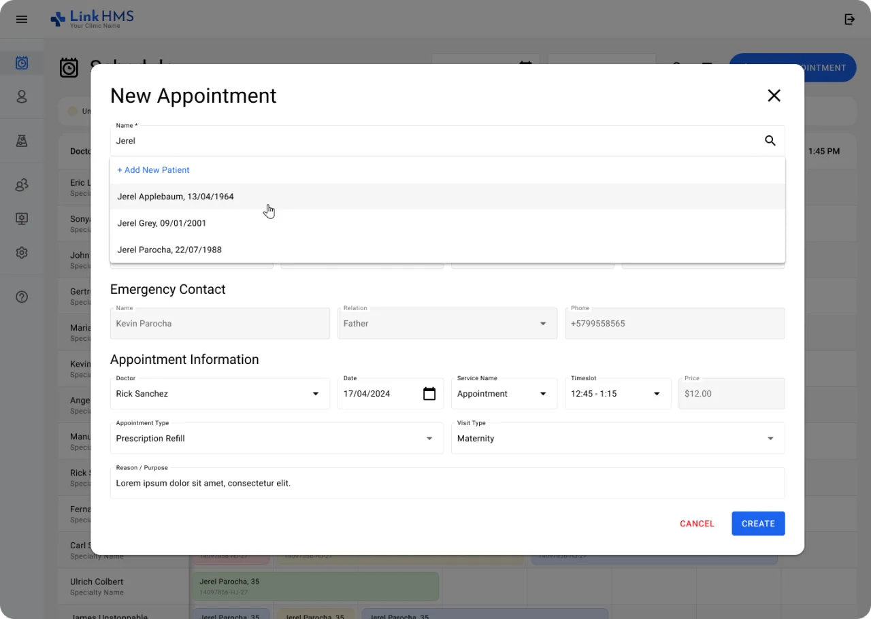Click the CREATE button
The image size is (871, 619).
(x=758, y=524)
